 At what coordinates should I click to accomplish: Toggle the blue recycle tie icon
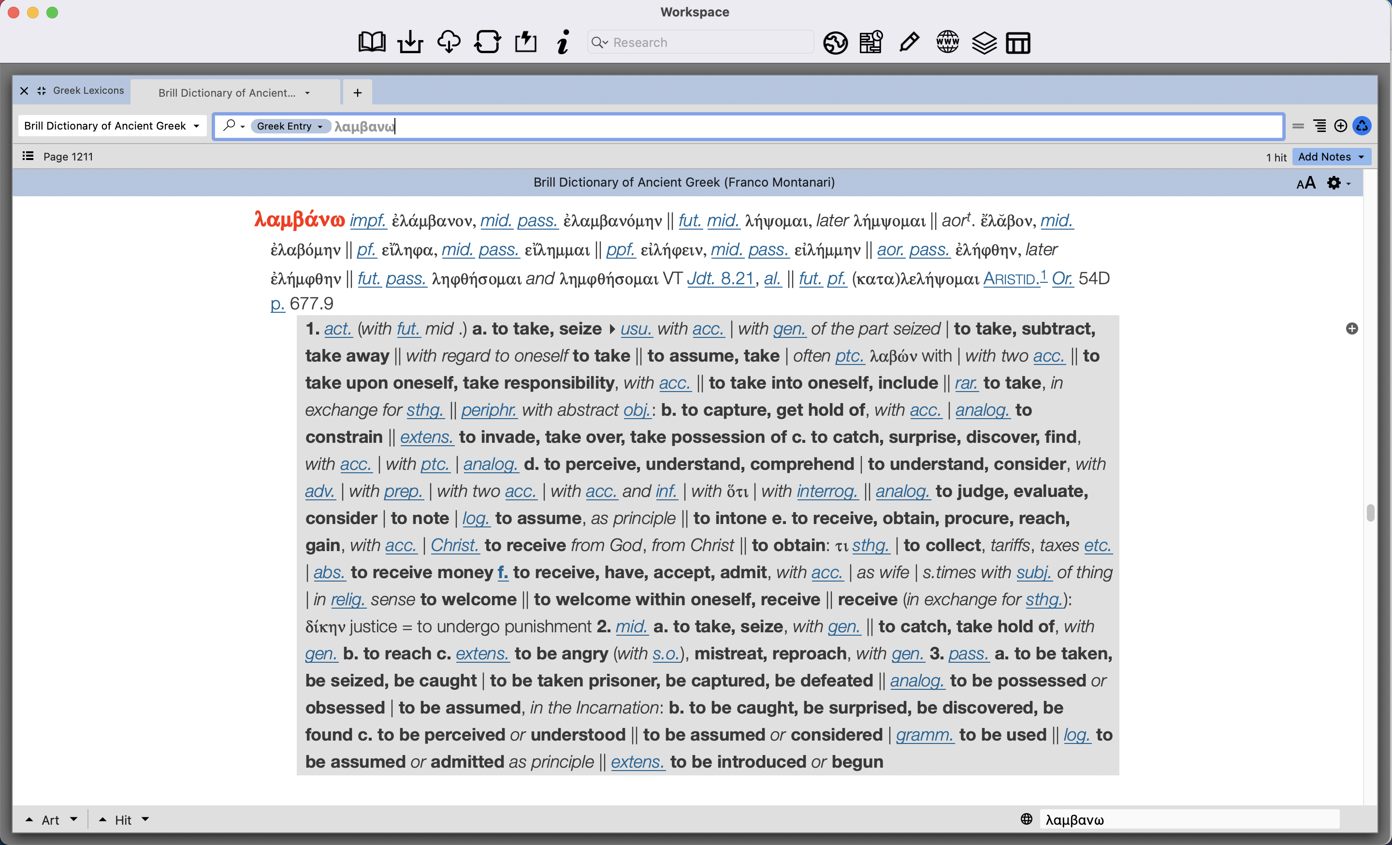(1363, 126)
